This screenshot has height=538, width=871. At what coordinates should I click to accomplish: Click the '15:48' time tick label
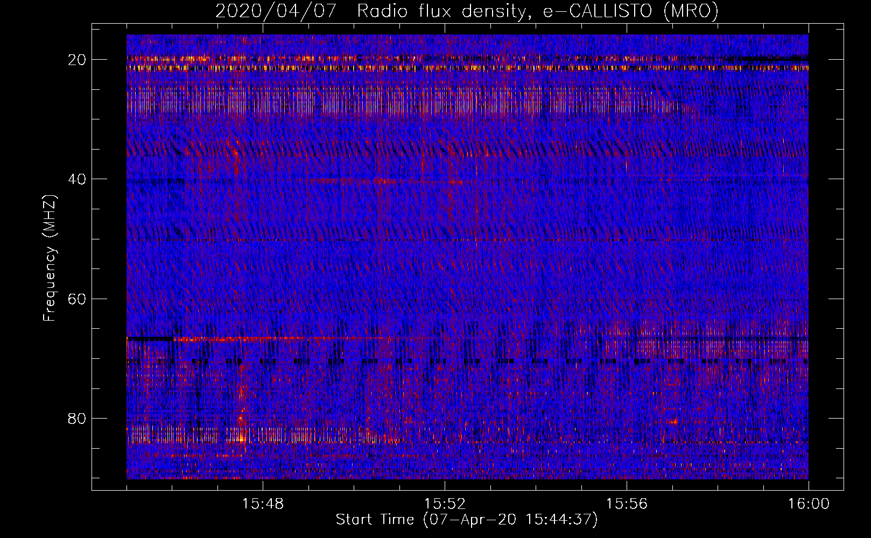tap(263, 504)
